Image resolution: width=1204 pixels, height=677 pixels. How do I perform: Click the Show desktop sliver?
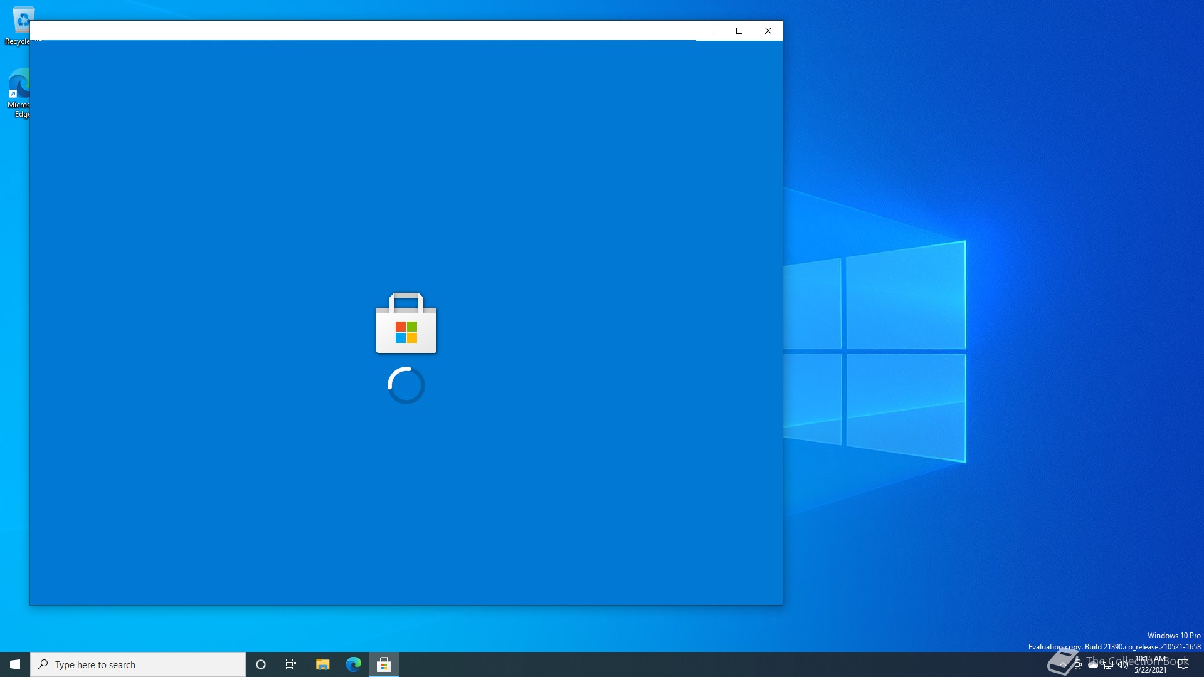[1201, 664]
